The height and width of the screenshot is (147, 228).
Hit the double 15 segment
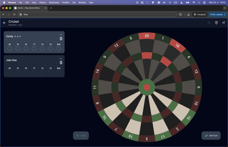(x=189, y=118)
